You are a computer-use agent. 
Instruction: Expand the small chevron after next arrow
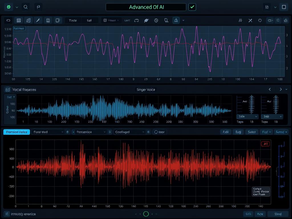[286, 90]
